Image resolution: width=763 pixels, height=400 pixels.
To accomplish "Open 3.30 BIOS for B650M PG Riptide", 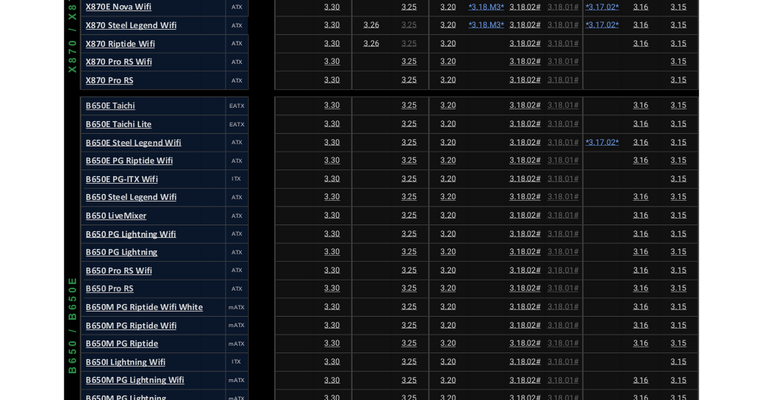I will (332, 343).
